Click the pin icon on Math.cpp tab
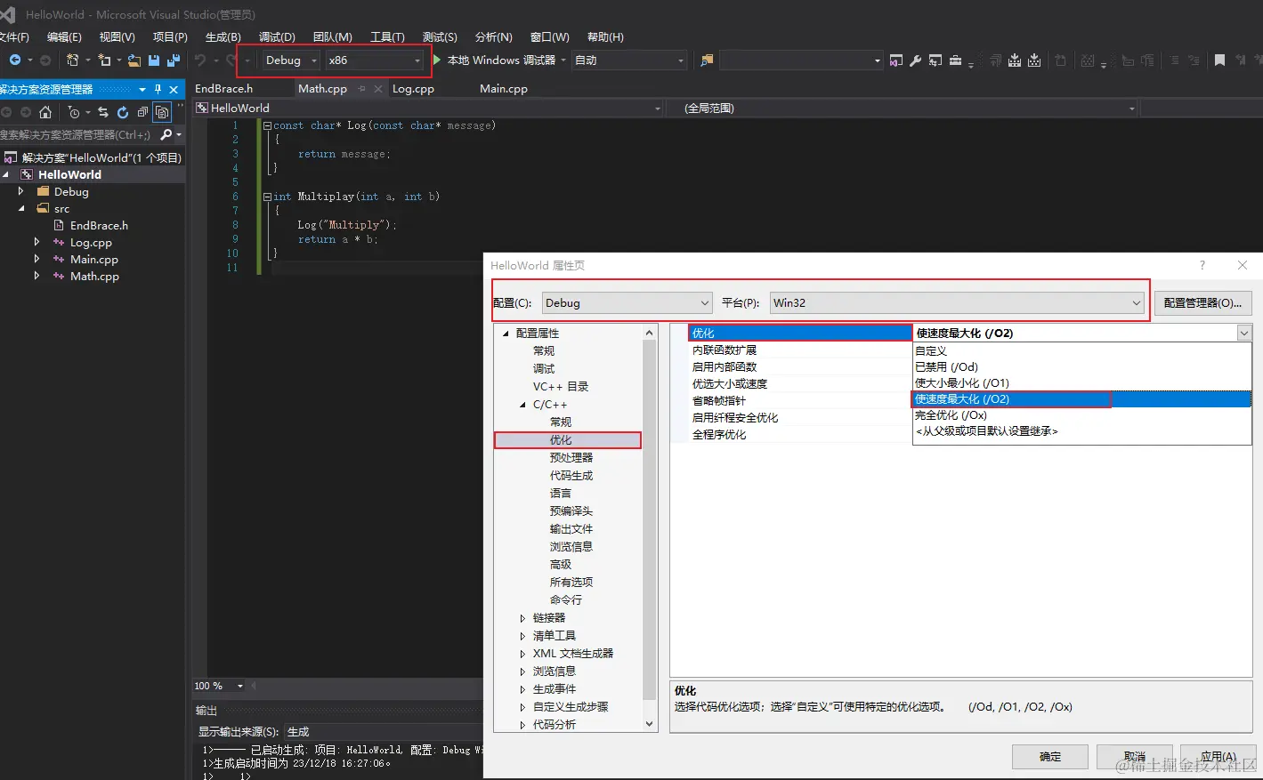 pos(362,89)
